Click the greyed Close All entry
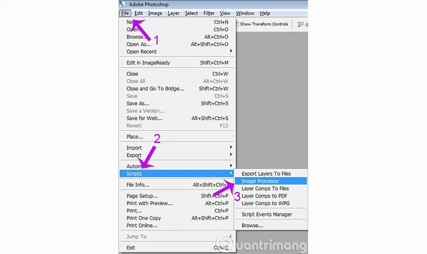Image resolution: width=427 pixels, height=254 pixels. pyautogui.click(x=177, y=81)
